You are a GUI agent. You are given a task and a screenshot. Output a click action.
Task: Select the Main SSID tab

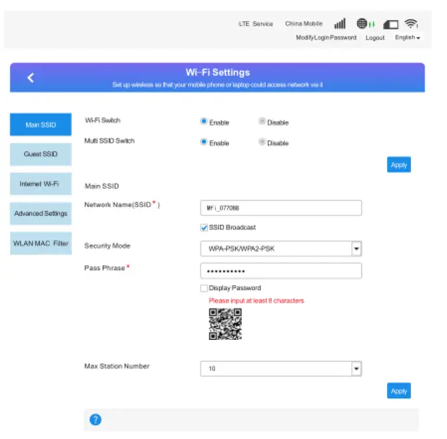[x=41, y=124]
